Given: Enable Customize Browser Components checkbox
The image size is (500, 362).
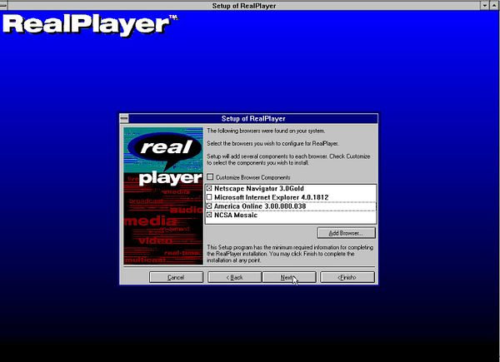Looking at the screenshot, I should (210, 177).
